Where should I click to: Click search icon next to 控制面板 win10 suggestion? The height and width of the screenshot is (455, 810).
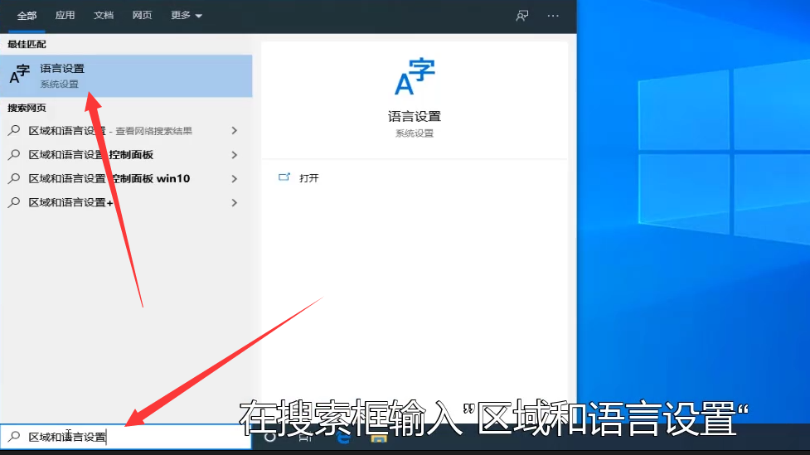click(14, 178)
